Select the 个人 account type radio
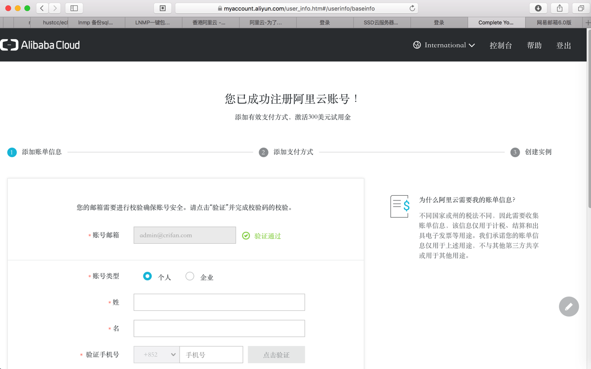Image resolution: width=591 pixels, height=369 pixels. [x=147, y=276]
